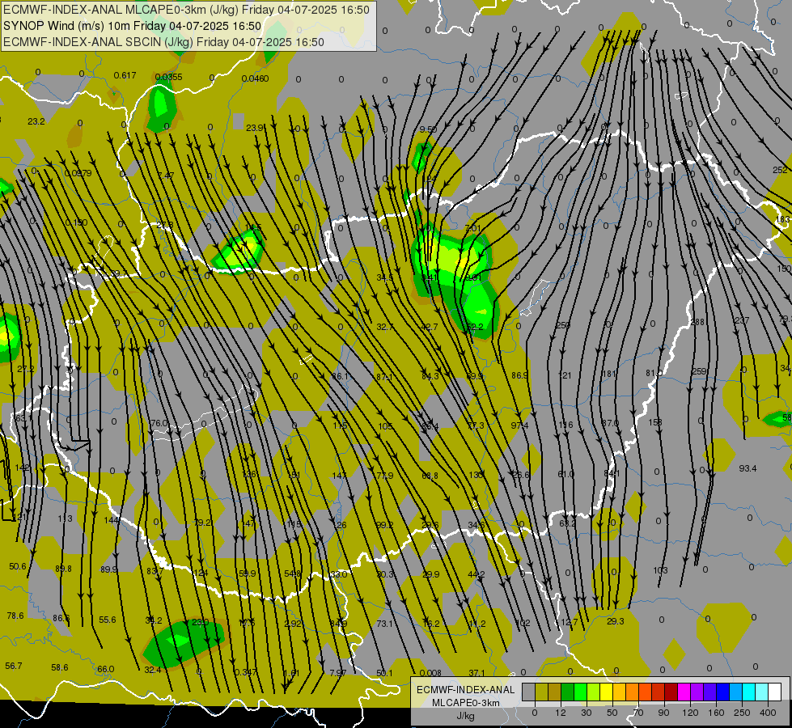Click the pure blue legend swatch
Image resolution: width=792 pixels, height=728 pixels.
click(x=722, y=692)
